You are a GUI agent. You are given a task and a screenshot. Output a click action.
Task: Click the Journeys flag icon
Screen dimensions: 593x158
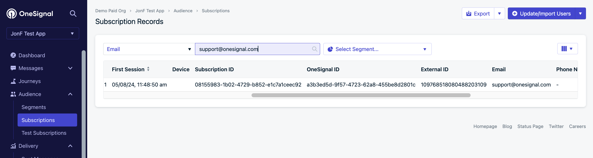pos(13,81)
